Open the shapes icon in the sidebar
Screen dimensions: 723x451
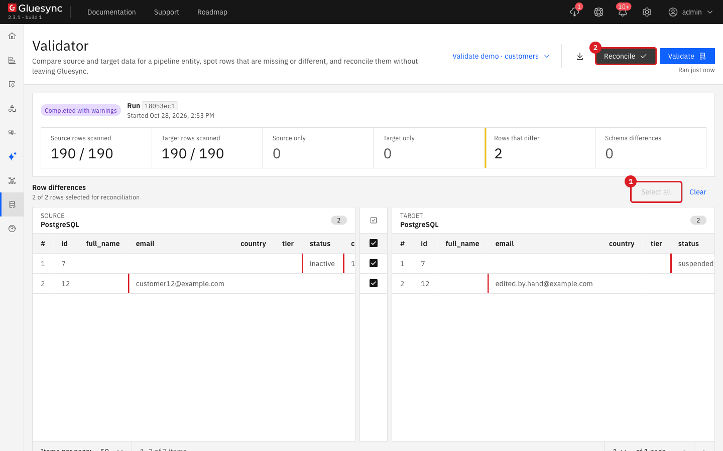(x=12, y=108)
